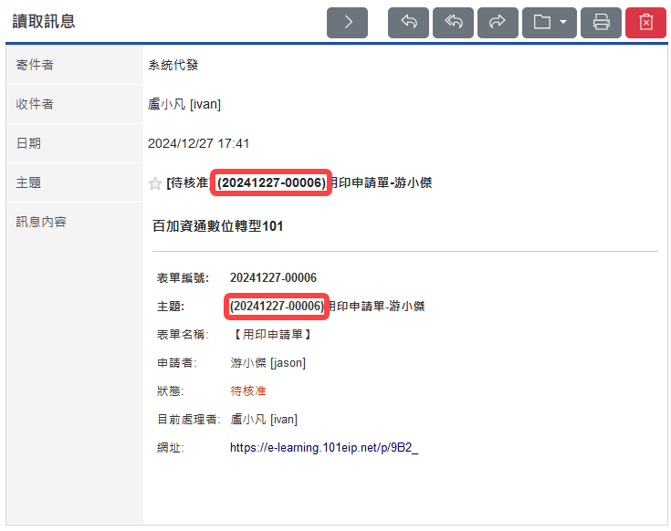671x531 pixels.
Task: Click the heading 百加資通數位轉型101
Action: click(x=218, y=225)
